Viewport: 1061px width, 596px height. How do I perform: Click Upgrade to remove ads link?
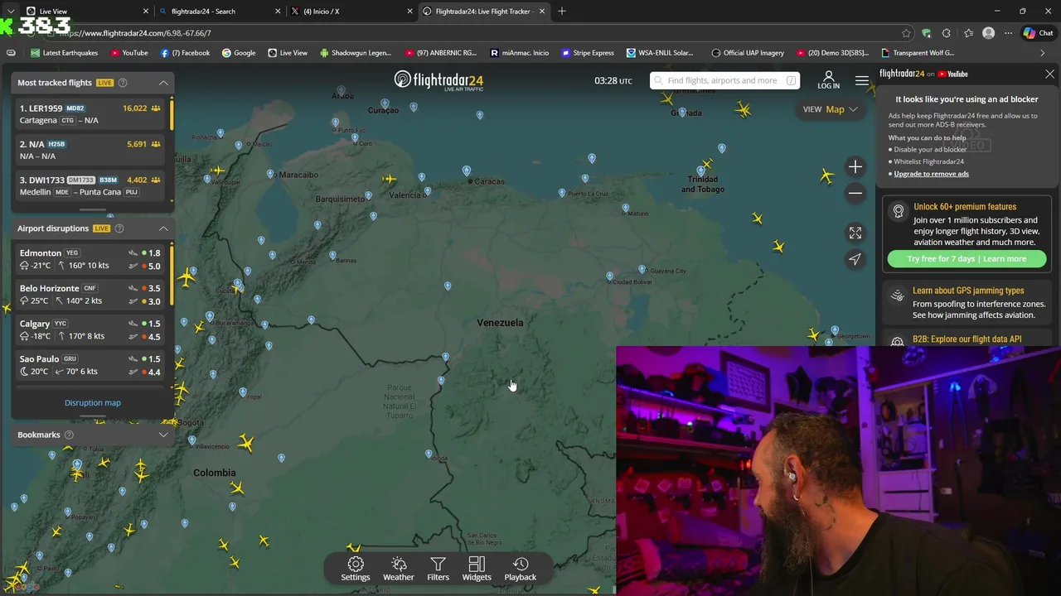931,174
